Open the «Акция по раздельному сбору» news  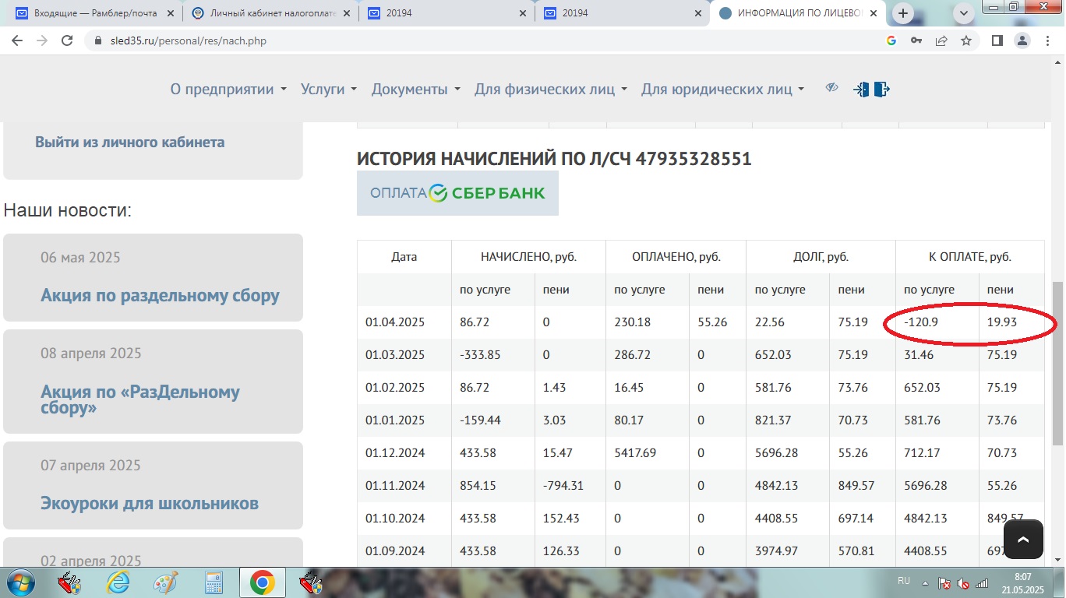(x=160, y=296)
